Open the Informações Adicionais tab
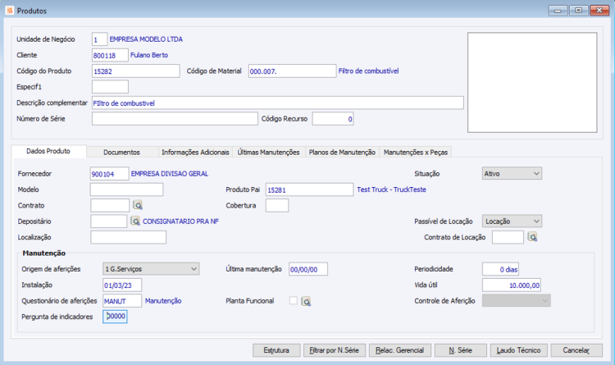Screen dimensions: 615x365 pyautogui.click(x=195, y=153)
